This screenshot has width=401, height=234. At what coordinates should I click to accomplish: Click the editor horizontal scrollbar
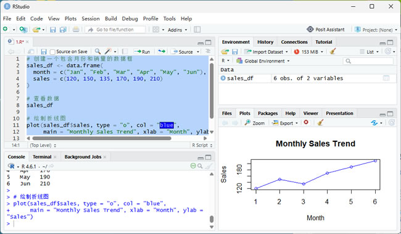[101, 138]
